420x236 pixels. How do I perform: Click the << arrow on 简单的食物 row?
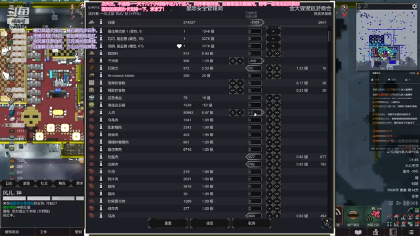pyautogui.click(x=232, y=83)
